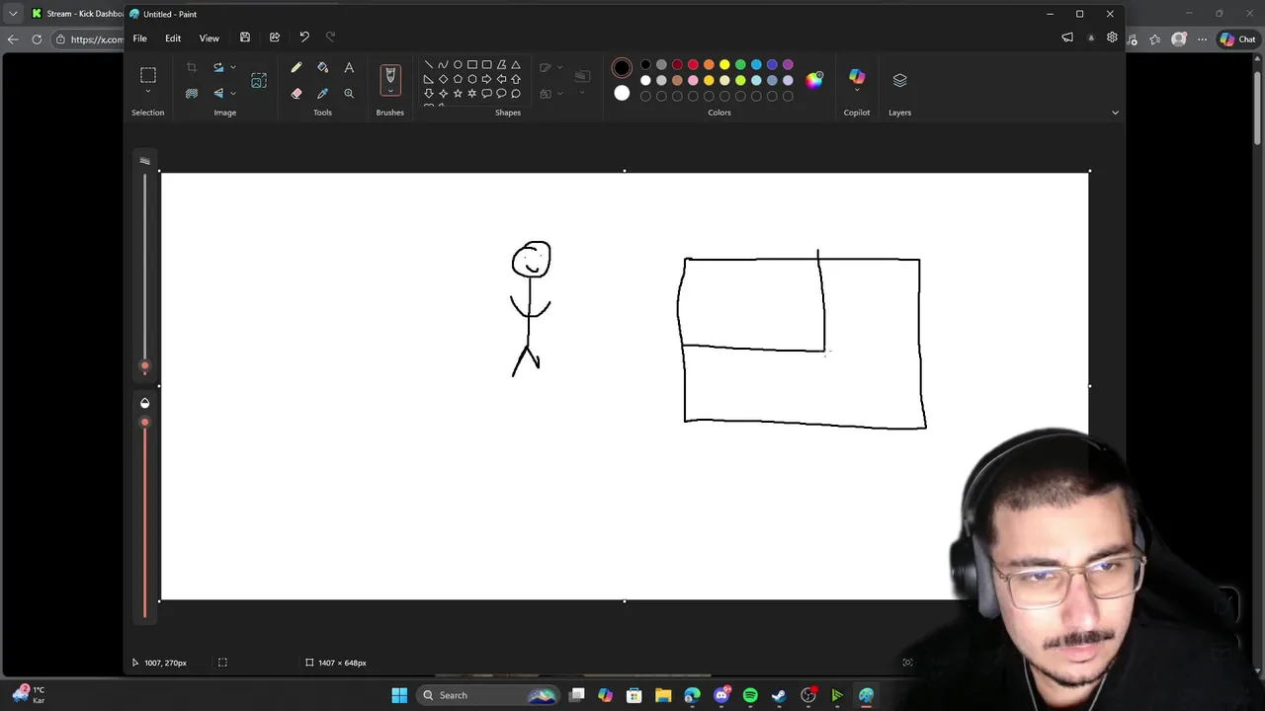The width and height of the screenshot is (1265, 711).
Task: Click the browser Chat button
Action: point(1237,39)
